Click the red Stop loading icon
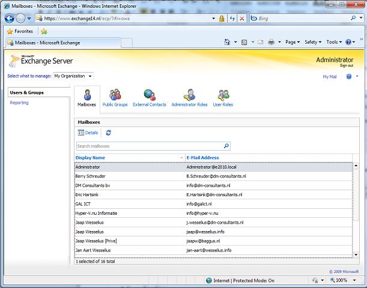This screenshot has height=288, width=367. click(242, 19)
